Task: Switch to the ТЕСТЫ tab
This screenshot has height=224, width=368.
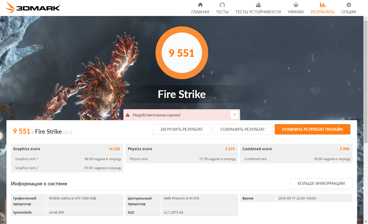Action: coord(222,12)
